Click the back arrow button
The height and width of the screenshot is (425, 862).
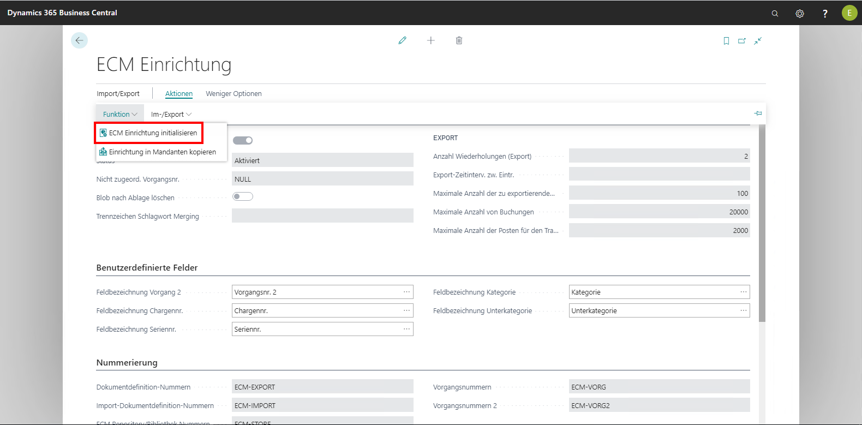(79, 40)
